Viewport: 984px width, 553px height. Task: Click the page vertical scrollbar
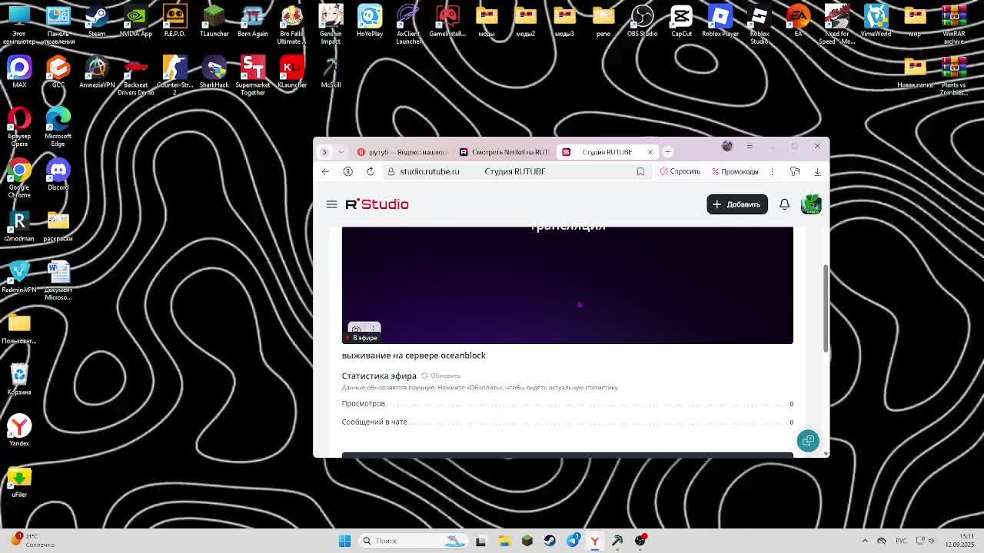[826, 307]
